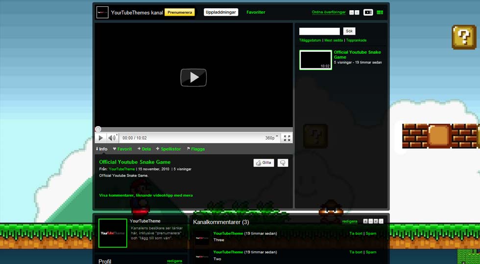
Task: Click redigera link in Kanalkommentarer section
Action: tap(350, 221)
